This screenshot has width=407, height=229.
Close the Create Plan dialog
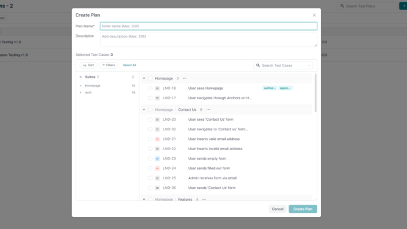pos(314,15)
